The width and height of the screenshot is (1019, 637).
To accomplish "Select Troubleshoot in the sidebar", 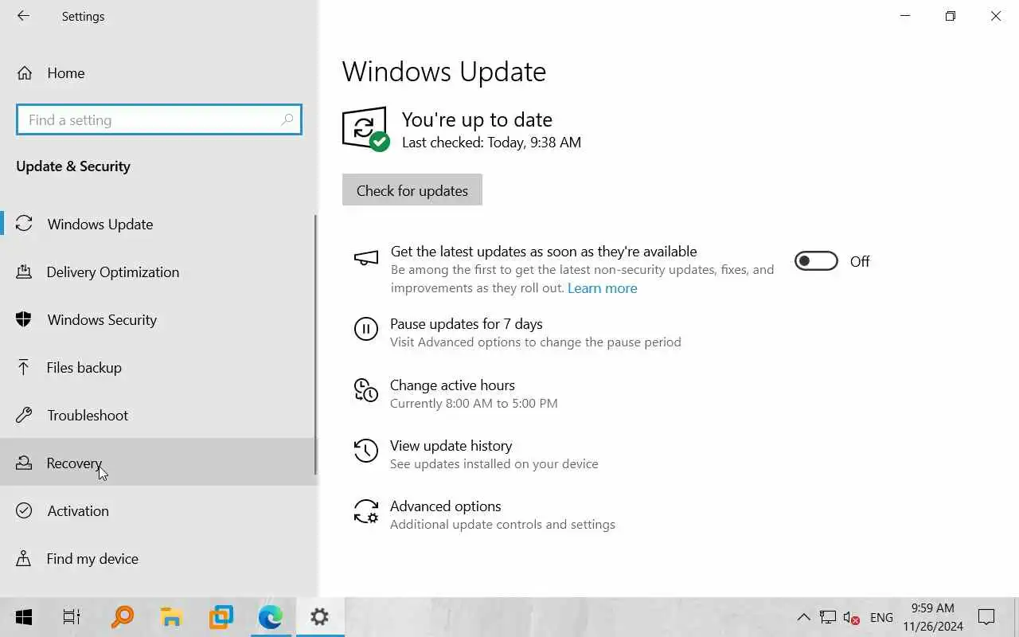I will [158, 415].
